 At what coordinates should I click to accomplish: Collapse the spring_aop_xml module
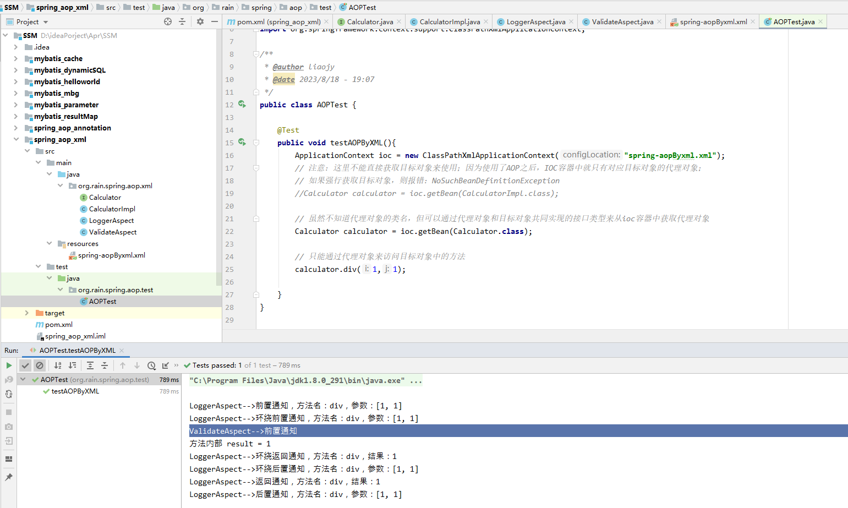pos(16,140)
